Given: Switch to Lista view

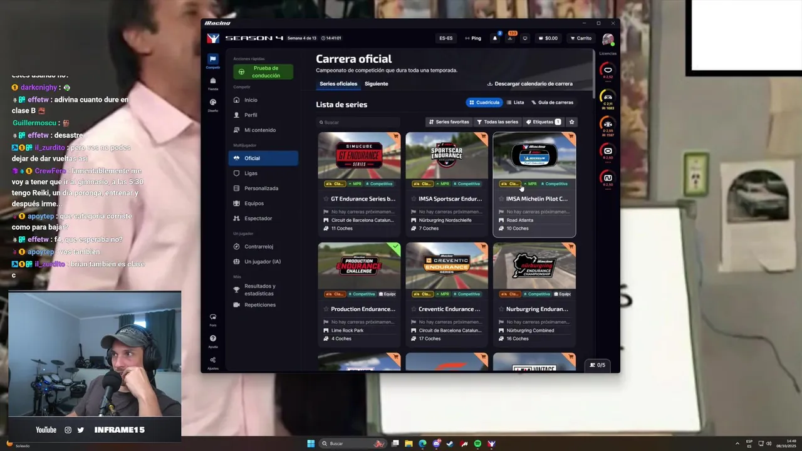Looking at the screenshot, I should (x=516, y=102).
